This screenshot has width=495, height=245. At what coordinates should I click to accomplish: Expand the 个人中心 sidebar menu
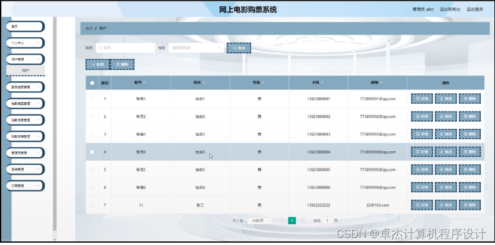tap(25, 43)
